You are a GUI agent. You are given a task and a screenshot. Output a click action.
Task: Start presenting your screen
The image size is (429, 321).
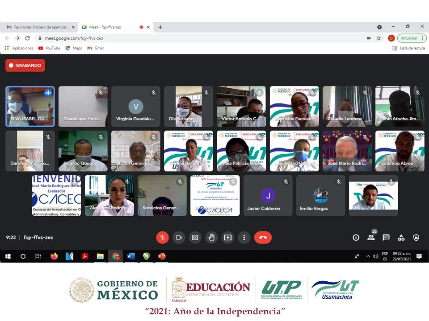(228, 238)
